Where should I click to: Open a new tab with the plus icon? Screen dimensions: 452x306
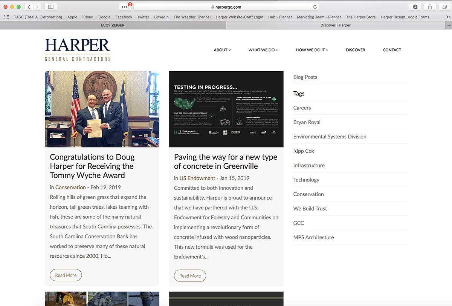449,25
